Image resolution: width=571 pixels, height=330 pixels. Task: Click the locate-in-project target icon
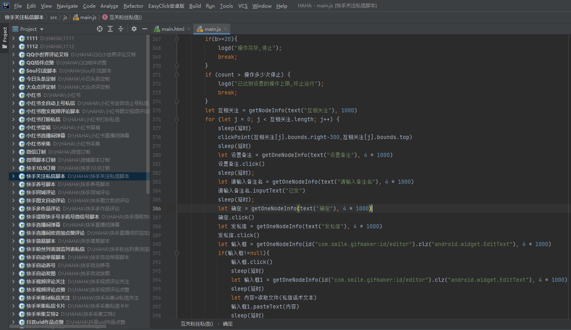coord(100,29)
